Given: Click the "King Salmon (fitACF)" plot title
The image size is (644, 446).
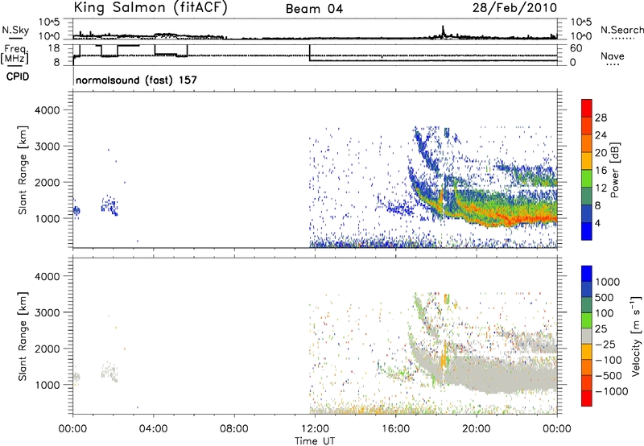Looking at the screenshot, I should tap(151, 7).
